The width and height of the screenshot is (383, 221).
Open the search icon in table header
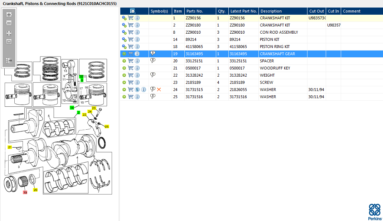pos(132,11)
